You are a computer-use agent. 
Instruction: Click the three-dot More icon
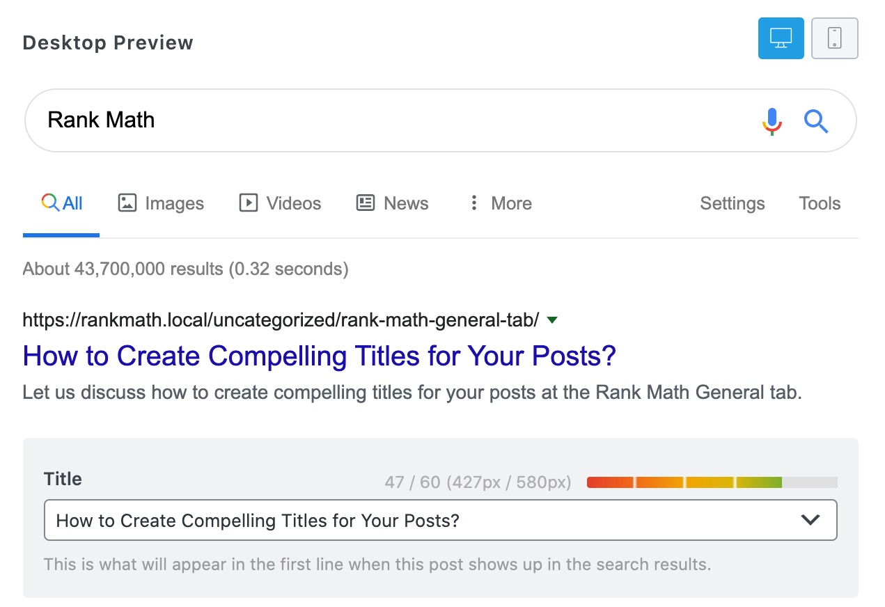[474, 203]
